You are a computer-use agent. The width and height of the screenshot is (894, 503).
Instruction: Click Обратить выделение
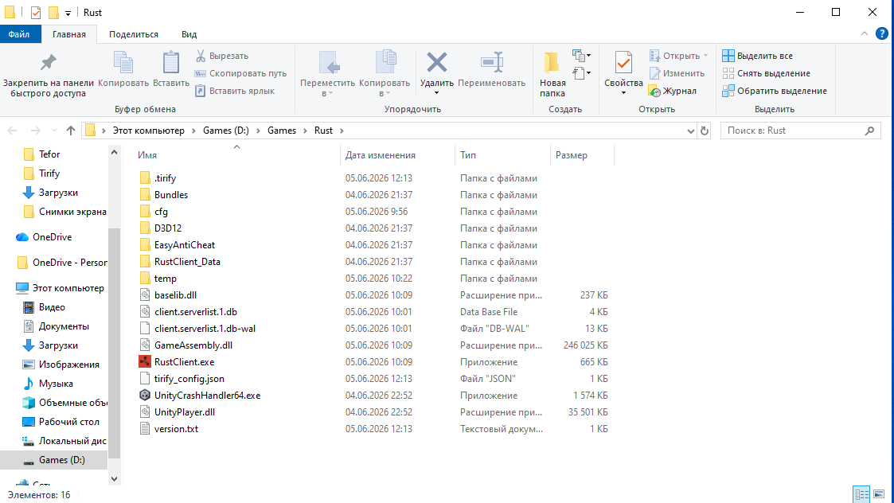[775, 91]
